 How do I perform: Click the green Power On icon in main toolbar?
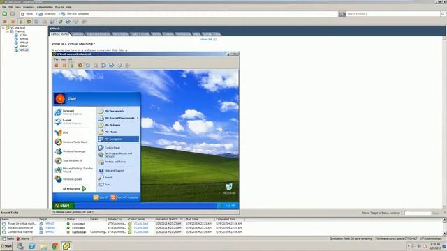click(x=20, y=22)
